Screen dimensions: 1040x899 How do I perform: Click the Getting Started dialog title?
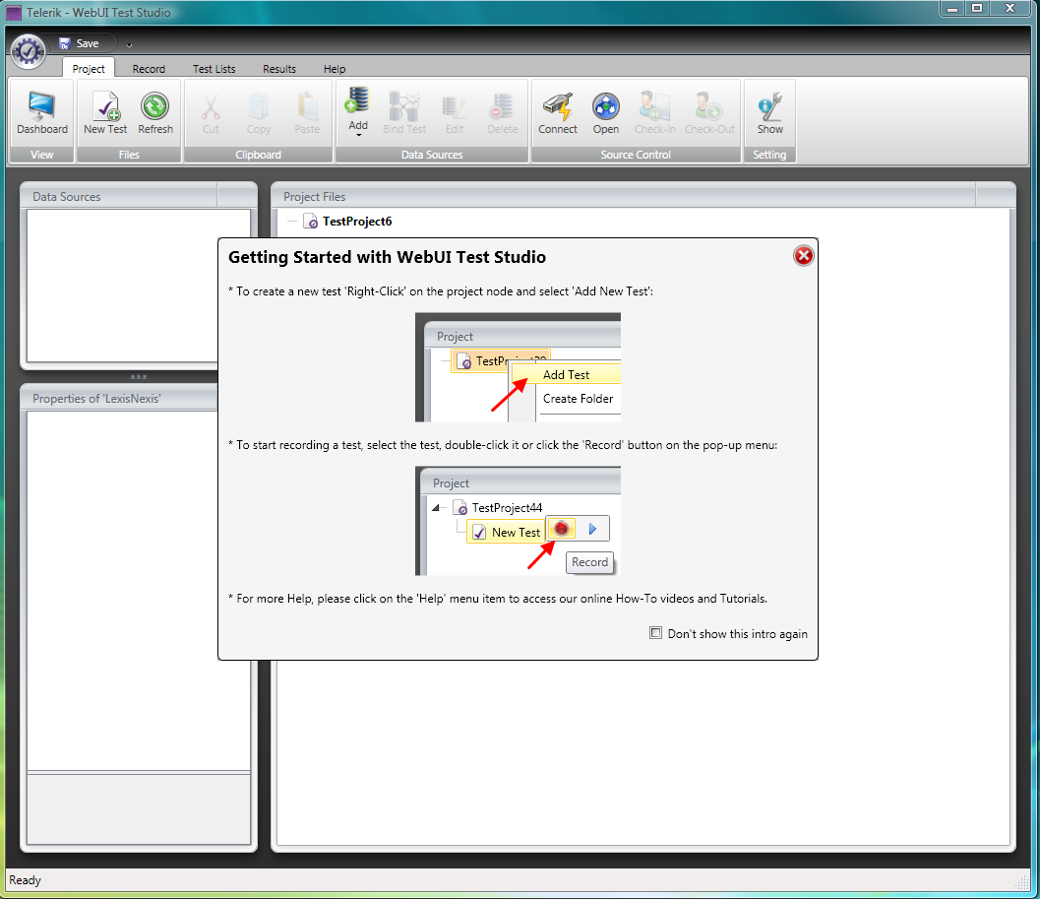(387, 257)
